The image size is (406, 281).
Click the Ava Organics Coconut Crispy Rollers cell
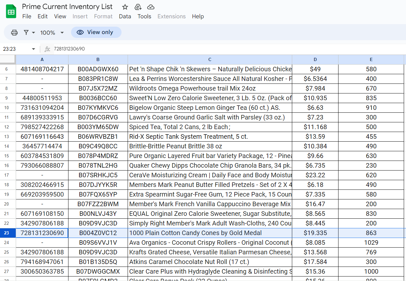[x=210, y=242]
